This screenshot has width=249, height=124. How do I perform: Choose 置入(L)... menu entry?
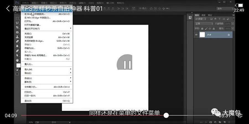pos(47,64)
